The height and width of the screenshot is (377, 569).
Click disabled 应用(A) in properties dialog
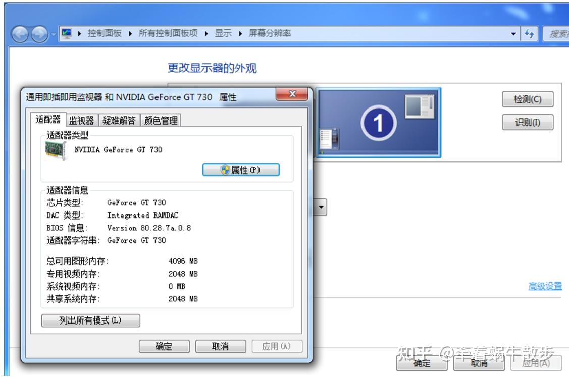click(x=277, y=346)
